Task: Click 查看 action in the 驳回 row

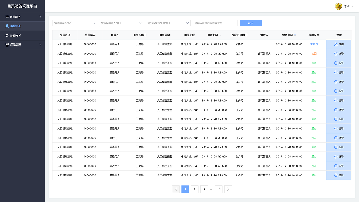Action: pyautogui.click(x=339, y=54)
